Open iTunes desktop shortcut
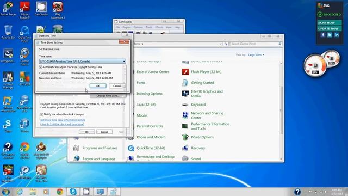Viewport: 348px width, 196px height. point(24,126)
